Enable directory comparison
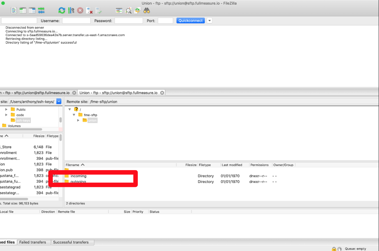This screenshot has height=251, width=379. [119, 10]
